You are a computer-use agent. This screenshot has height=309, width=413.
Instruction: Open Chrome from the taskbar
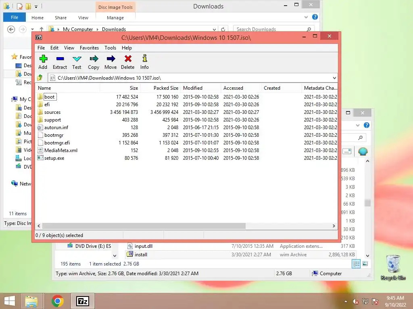(x=57, y=301)
